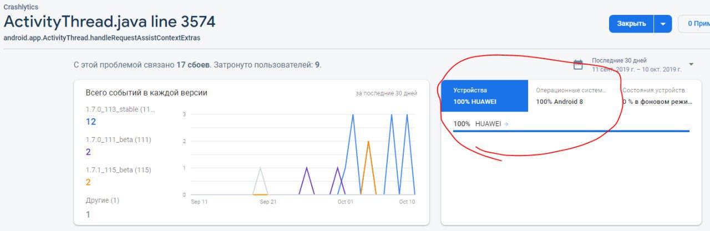Click the gray peak near Sep 21
The image size is (710, 231).
[260, 169]
